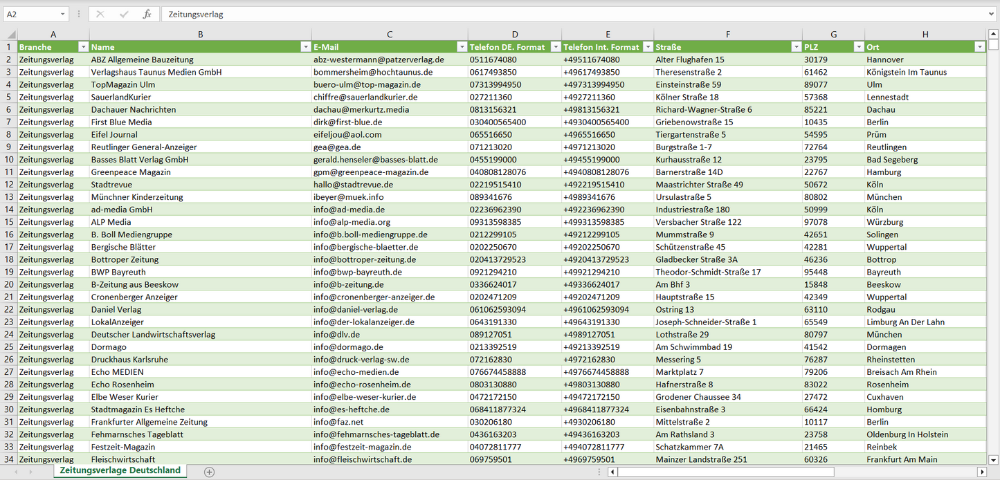Image resolution: width=1000 pixels, height=480 pixels.
Task: Open the Branche column filter dropdown
Action: click(83, 47)
